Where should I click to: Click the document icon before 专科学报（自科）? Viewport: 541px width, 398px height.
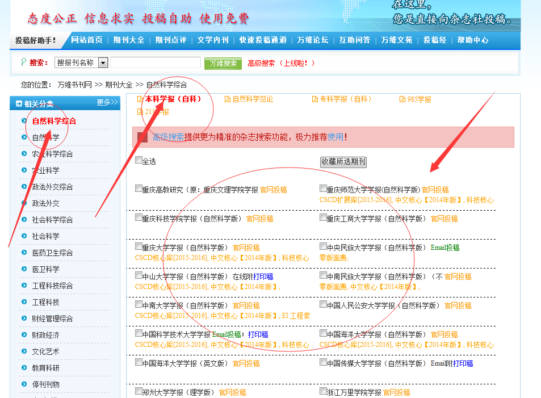pyautogui.click(x=315, y=99)
